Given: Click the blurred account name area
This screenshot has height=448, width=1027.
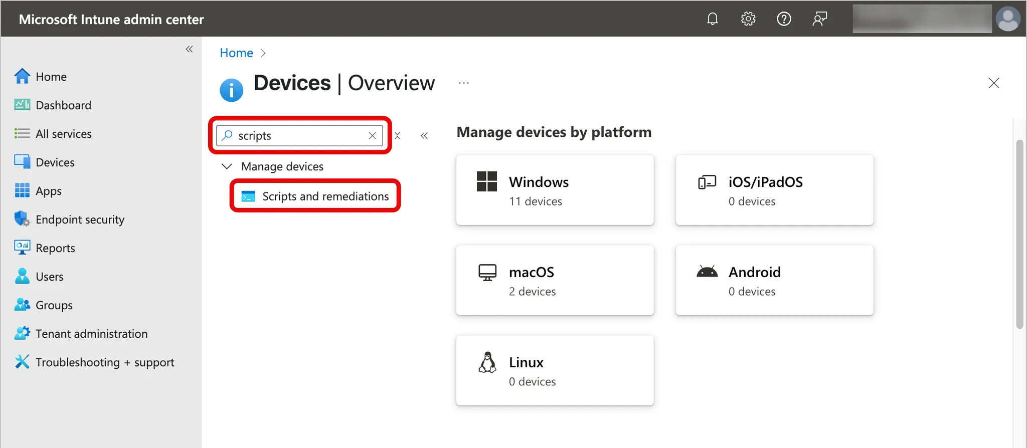Looking at the screenshot, I should (922, 19).
